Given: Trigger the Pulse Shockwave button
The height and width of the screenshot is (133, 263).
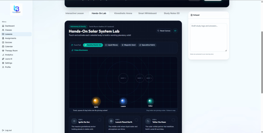Looking at the screenshot, I should pos(80,50).
